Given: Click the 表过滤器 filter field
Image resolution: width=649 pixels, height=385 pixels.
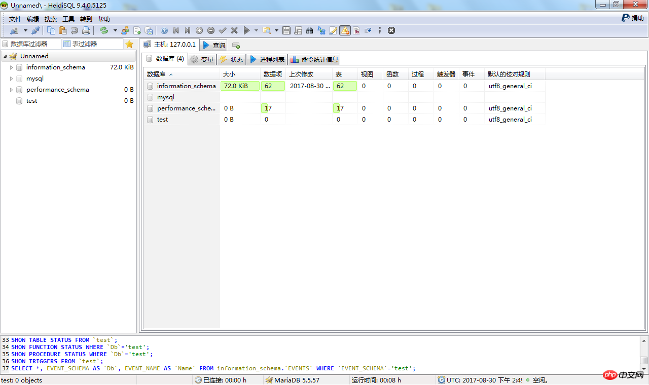Looking at the screenshot, I should 92,44.
